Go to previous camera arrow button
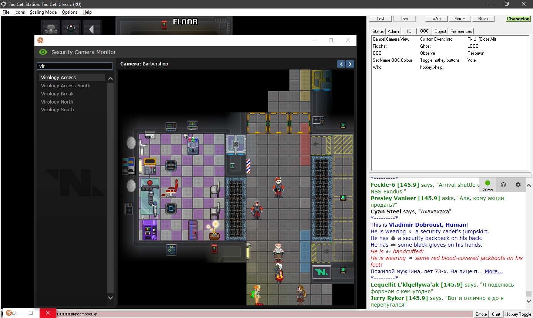The image size is (533, 318). [341, 64]
